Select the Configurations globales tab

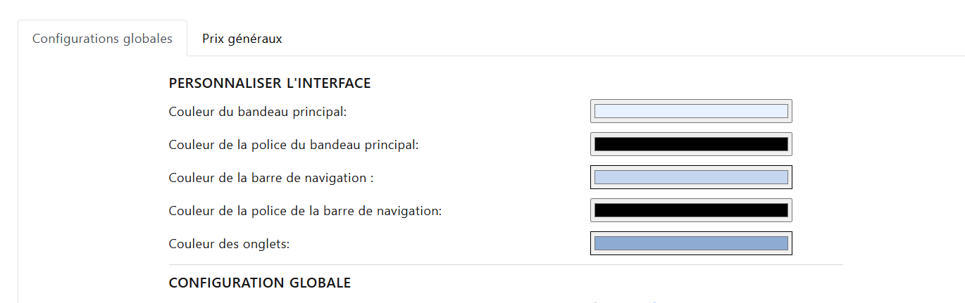pyautogui.click(x=102, y=39)
